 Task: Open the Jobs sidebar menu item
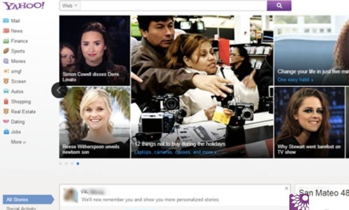[16, 132]
